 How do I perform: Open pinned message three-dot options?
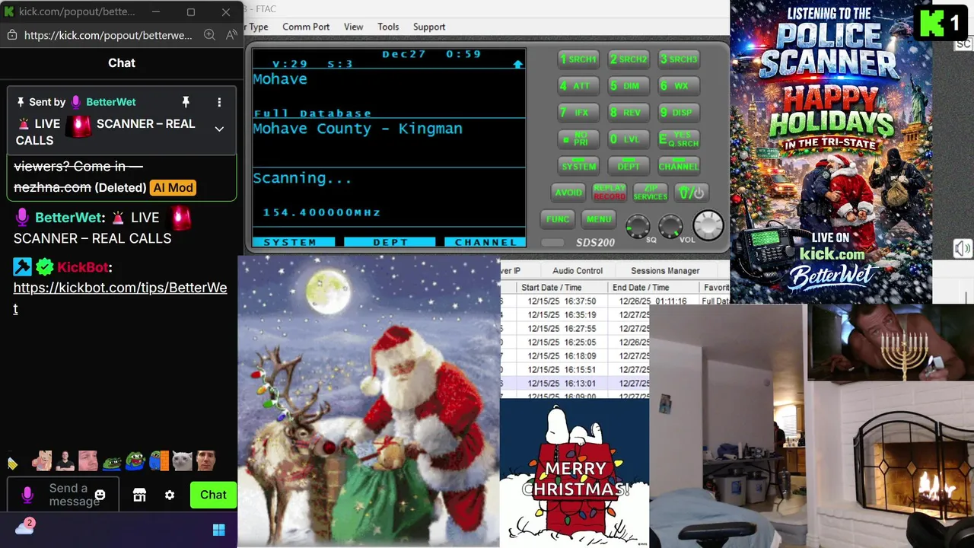pos(219,102)
